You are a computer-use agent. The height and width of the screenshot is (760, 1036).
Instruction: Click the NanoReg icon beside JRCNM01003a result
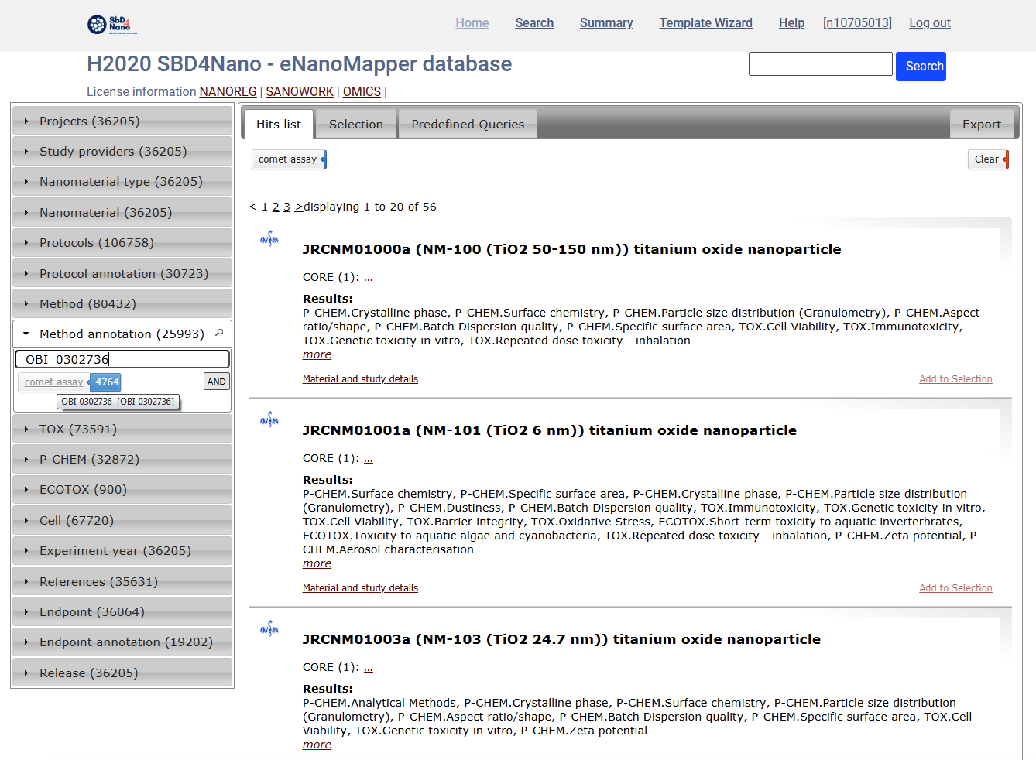pos(269,628)
